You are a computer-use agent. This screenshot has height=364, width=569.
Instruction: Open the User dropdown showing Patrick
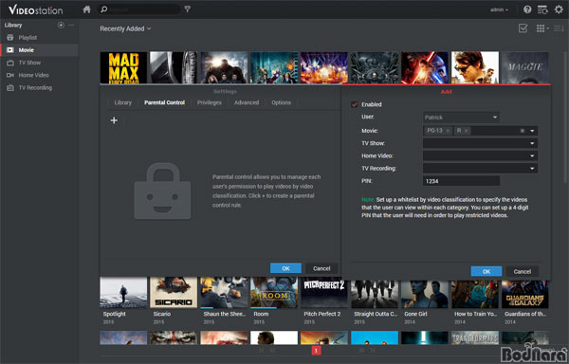pos(461,118)
